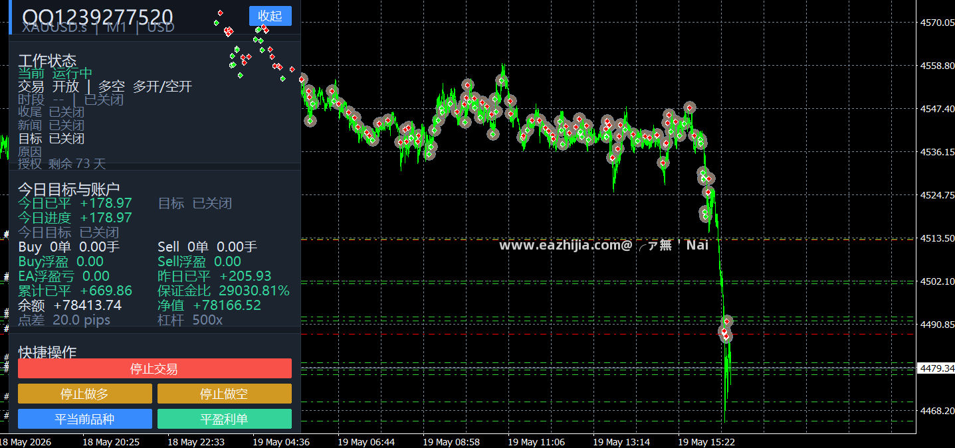This screenshot has width=955, height=448.
Task: Click the Sell 0单 0.00手 row
Action: 207,247
